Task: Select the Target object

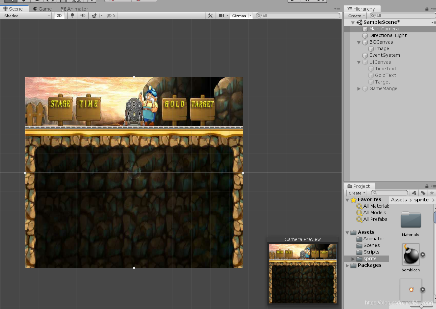Action: 382,82
